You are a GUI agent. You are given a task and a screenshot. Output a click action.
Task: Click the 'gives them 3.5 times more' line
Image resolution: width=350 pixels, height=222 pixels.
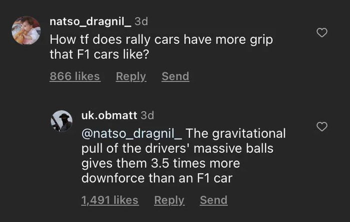[160, 164]
